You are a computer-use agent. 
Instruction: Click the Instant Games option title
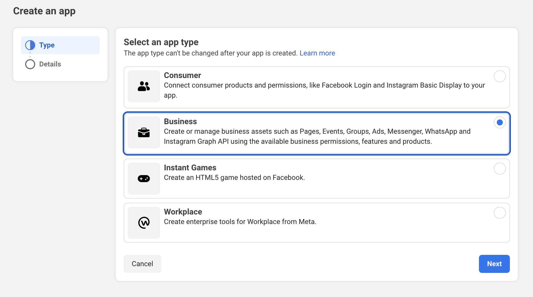click(x=190, y=168)
